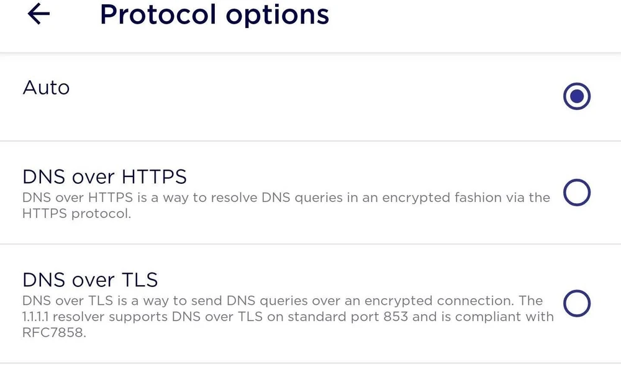Choose the DNS over TLS radio button
The height and width of the screenshot is (372, 621).
[576, 304]
